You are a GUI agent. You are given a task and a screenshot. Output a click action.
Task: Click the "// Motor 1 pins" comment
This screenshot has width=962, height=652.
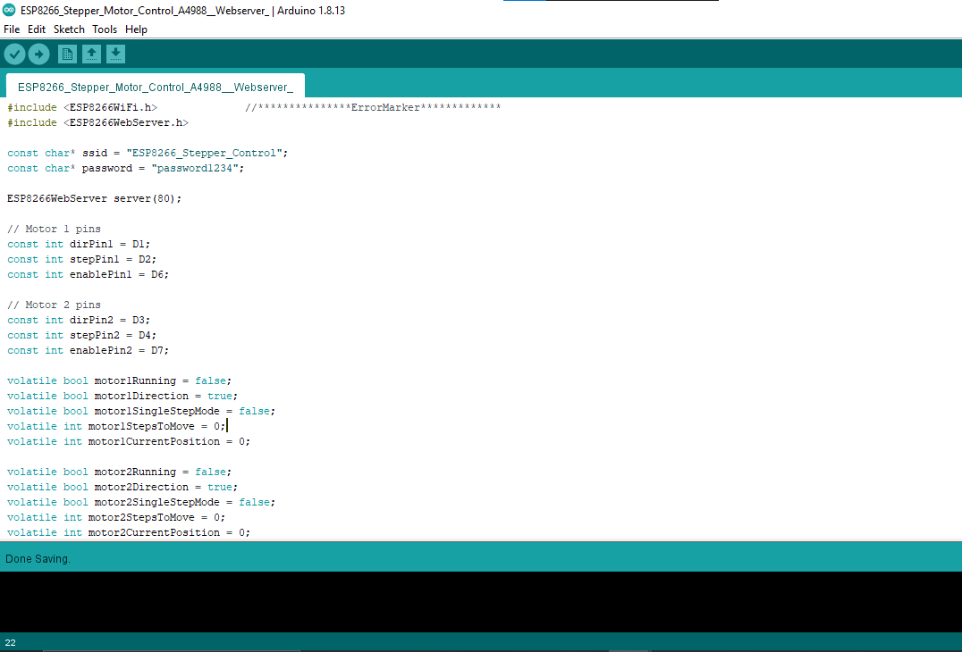(x=54, y=229)
